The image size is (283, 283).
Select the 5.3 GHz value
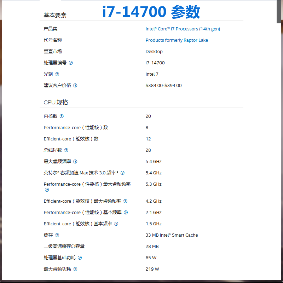154,184
